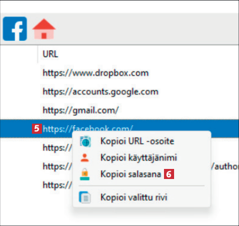
Task: Click the document icon beside Kopioi valittu rivi
Action: (x=85, y=197)
